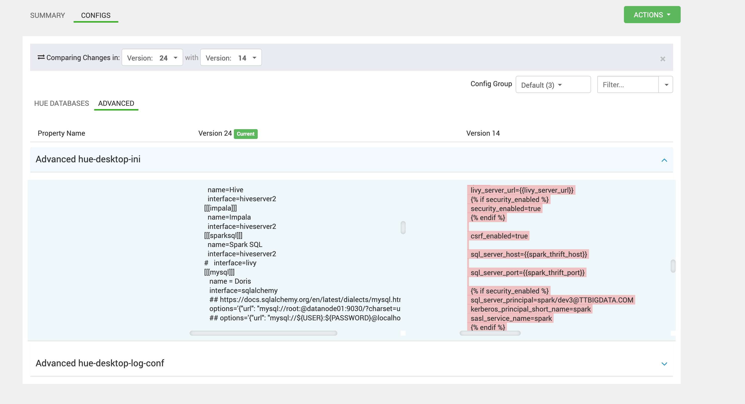Image resolution: width=745 pixels, height=404 pixels.
Task: Close the version comparison bar
Action: [x=663, y=59]
